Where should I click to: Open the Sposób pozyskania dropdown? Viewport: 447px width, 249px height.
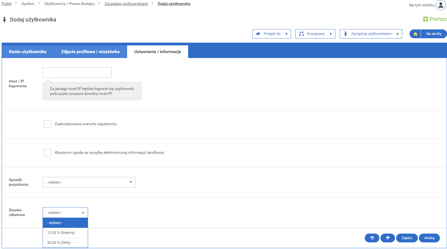[89, 182]
